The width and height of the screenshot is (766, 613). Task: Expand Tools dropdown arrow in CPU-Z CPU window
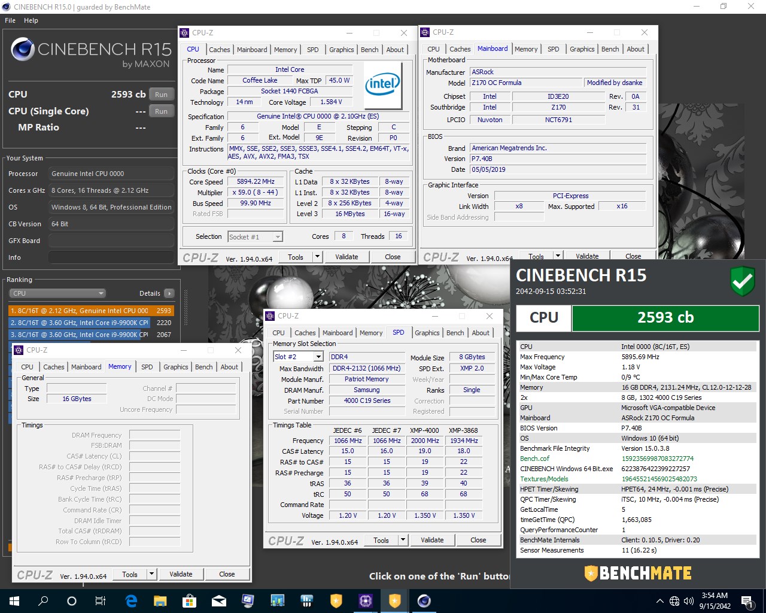(317, 257)
